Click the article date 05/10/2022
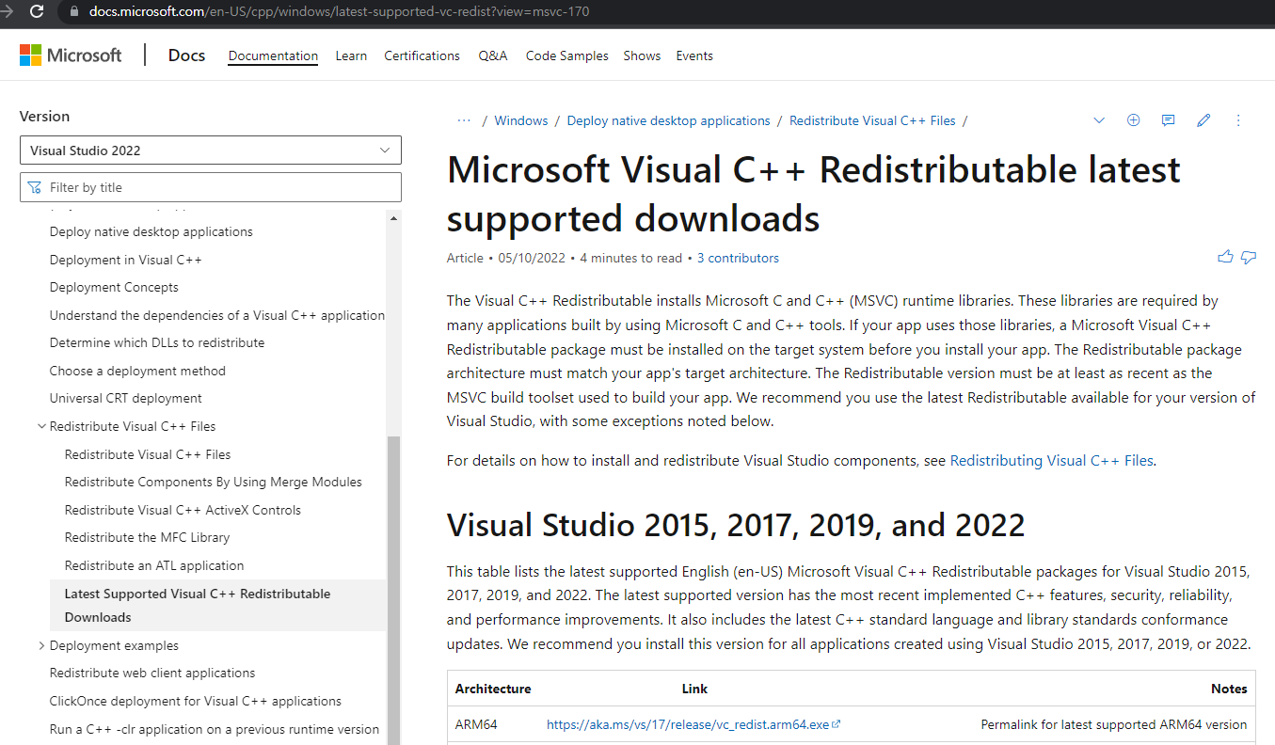 tap(533, 258)
